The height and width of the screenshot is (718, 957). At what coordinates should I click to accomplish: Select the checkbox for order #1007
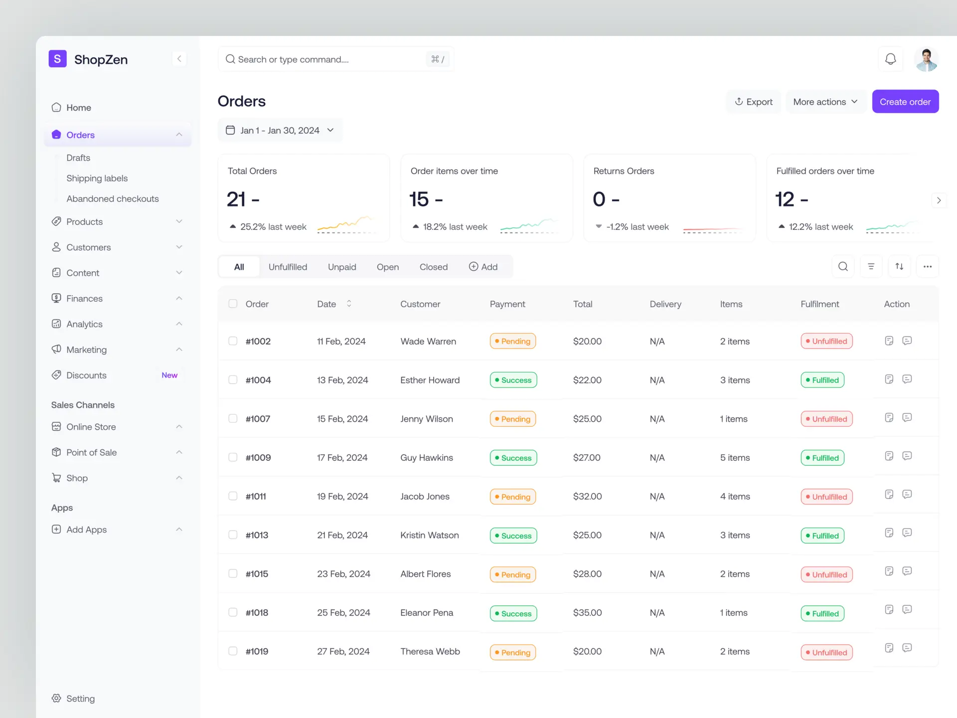[233, 418]
